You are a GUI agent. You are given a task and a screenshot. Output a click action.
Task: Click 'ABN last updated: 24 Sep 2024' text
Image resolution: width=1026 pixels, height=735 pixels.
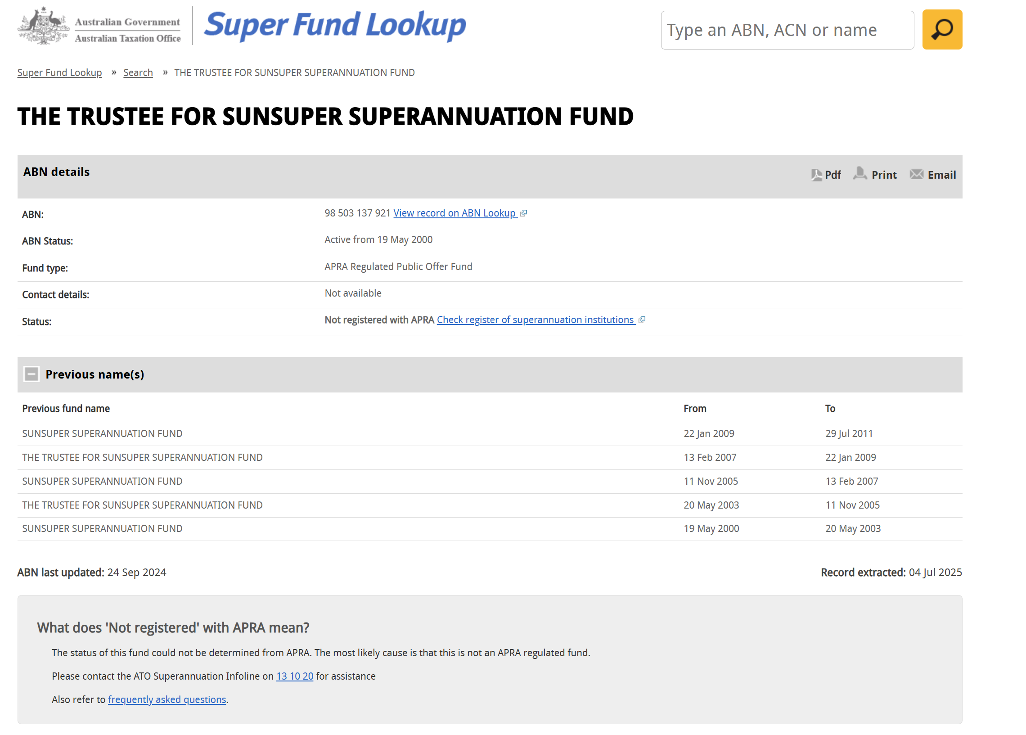click(92, 573)
